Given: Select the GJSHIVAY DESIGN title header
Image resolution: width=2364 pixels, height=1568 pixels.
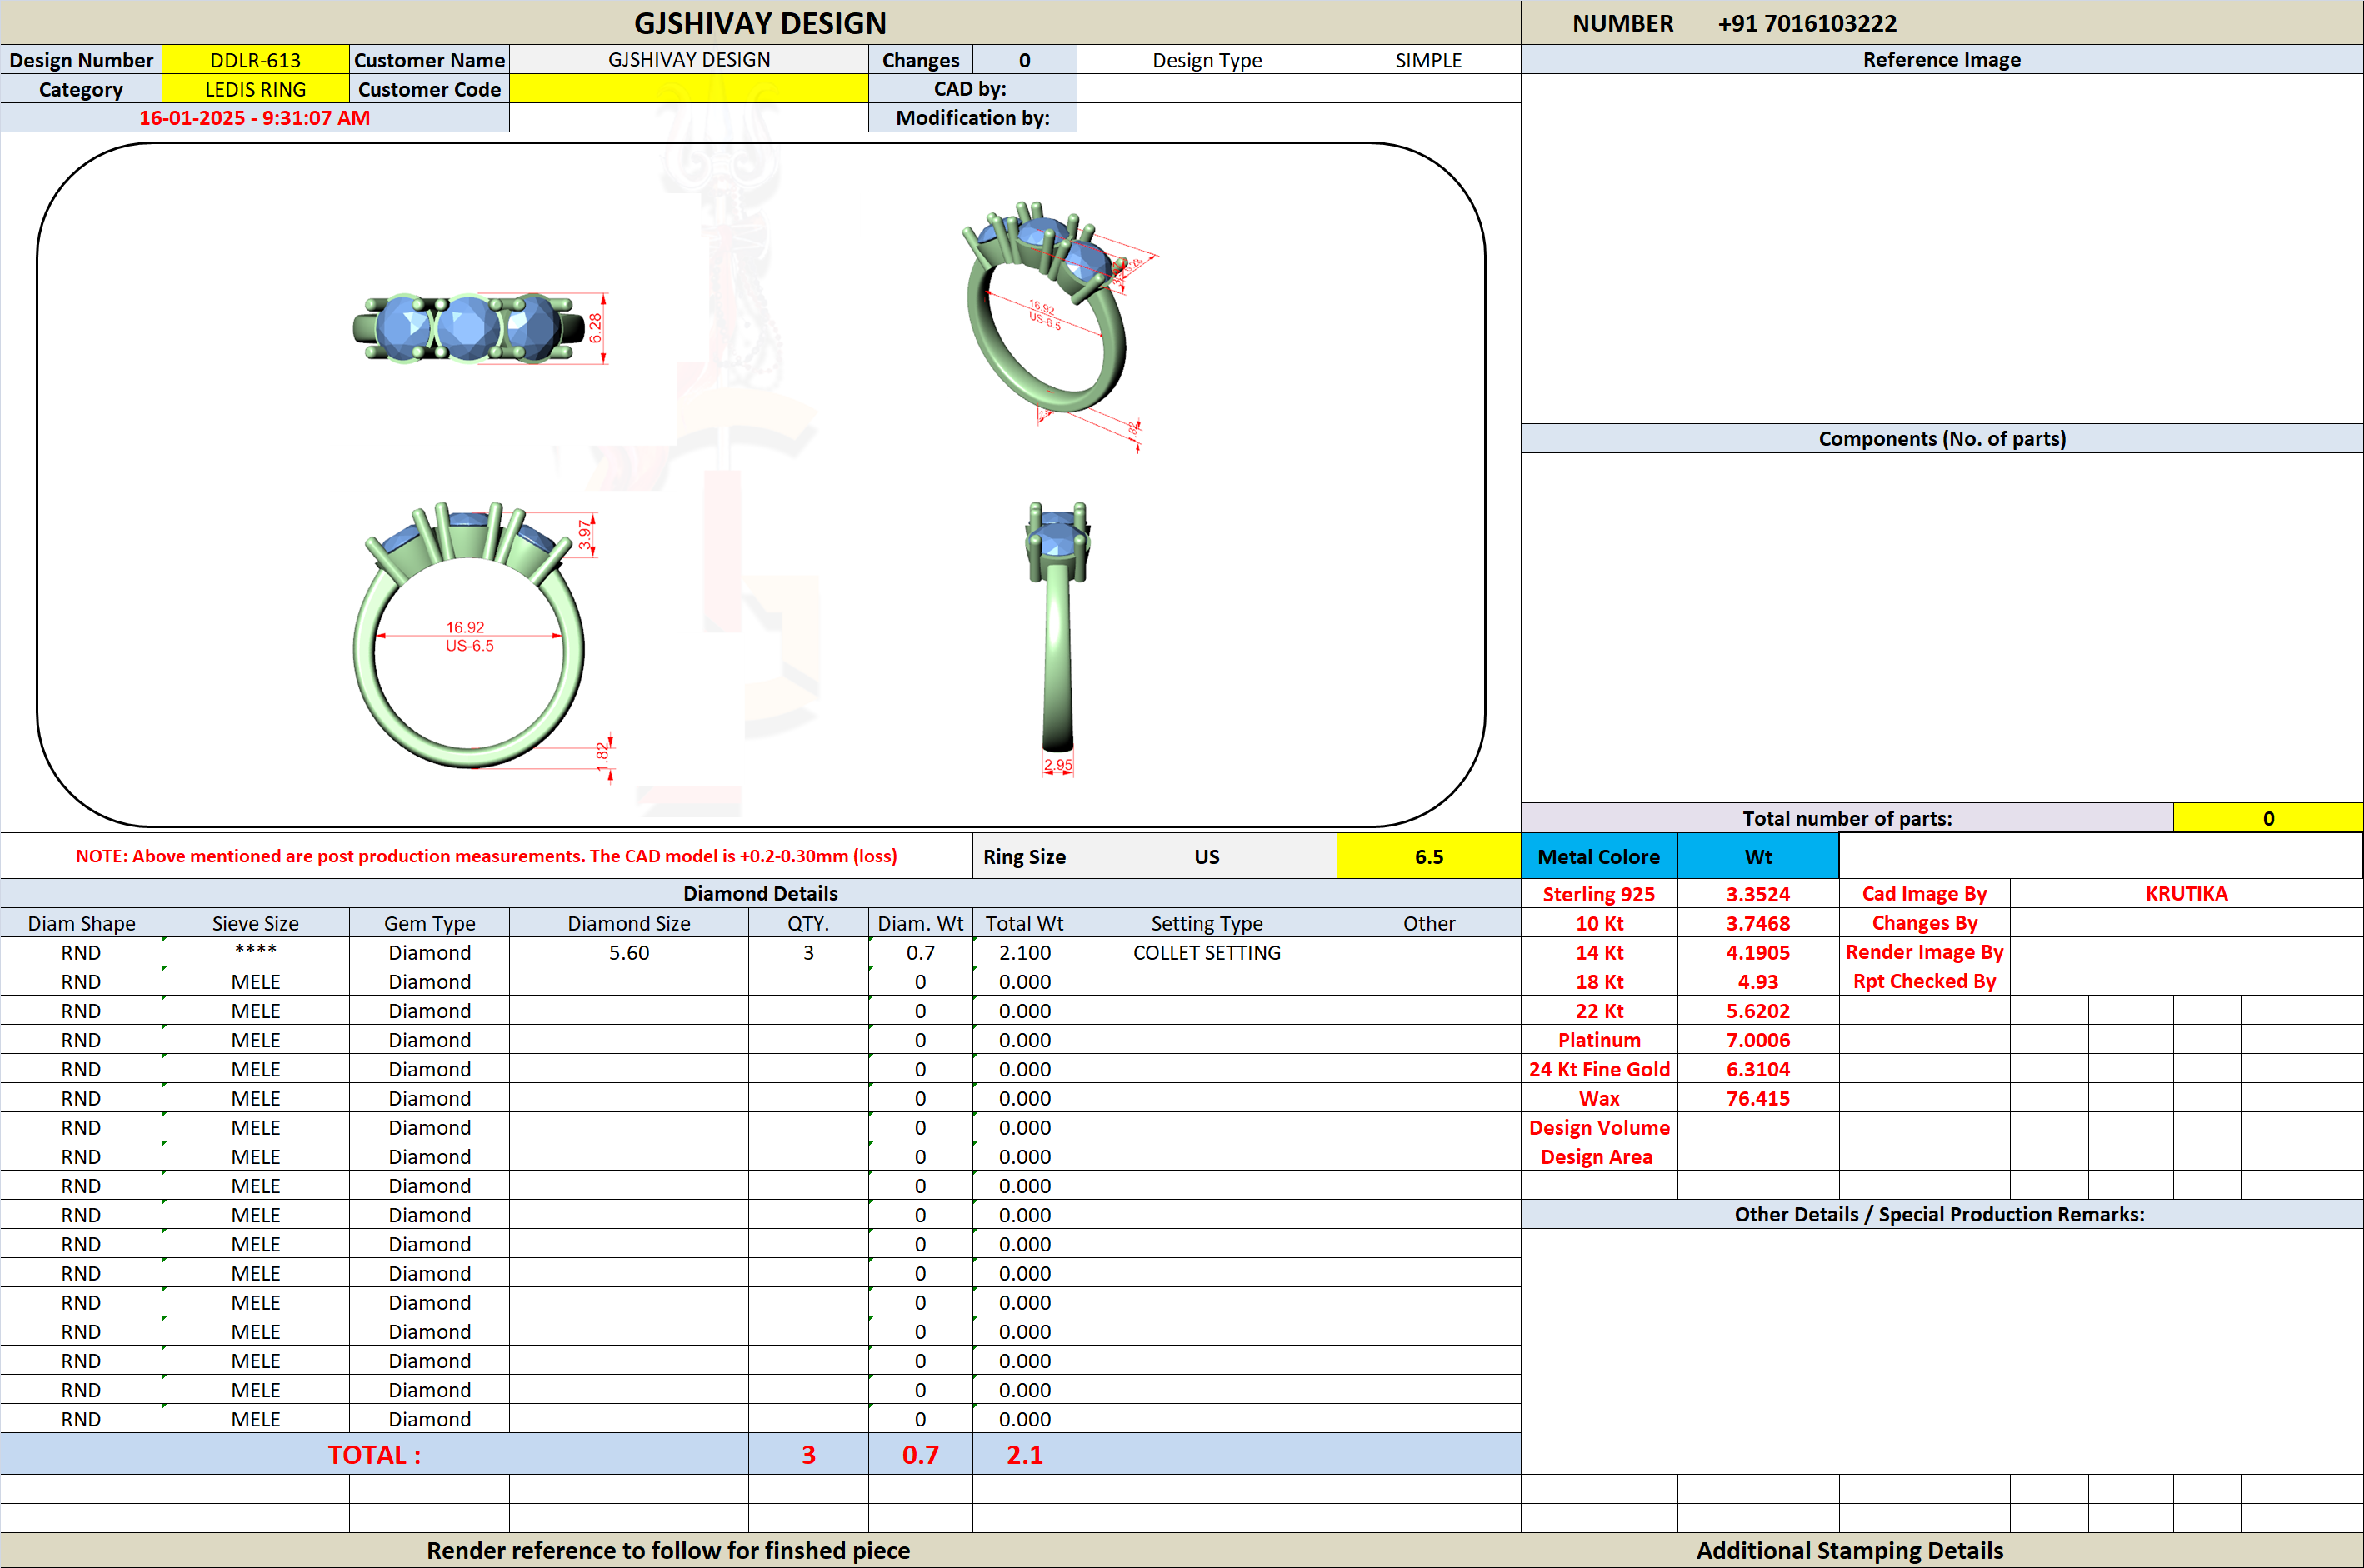Looking at the screenshot, I should tap(760, 23).
